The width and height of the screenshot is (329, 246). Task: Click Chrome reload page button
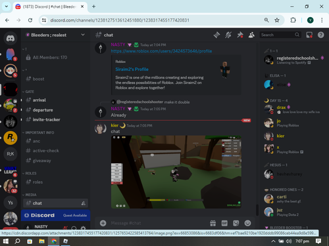pos(30,20)
